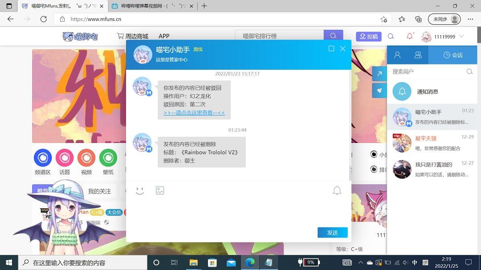Switch to the 会话 conversations tab

coord(452,55)
